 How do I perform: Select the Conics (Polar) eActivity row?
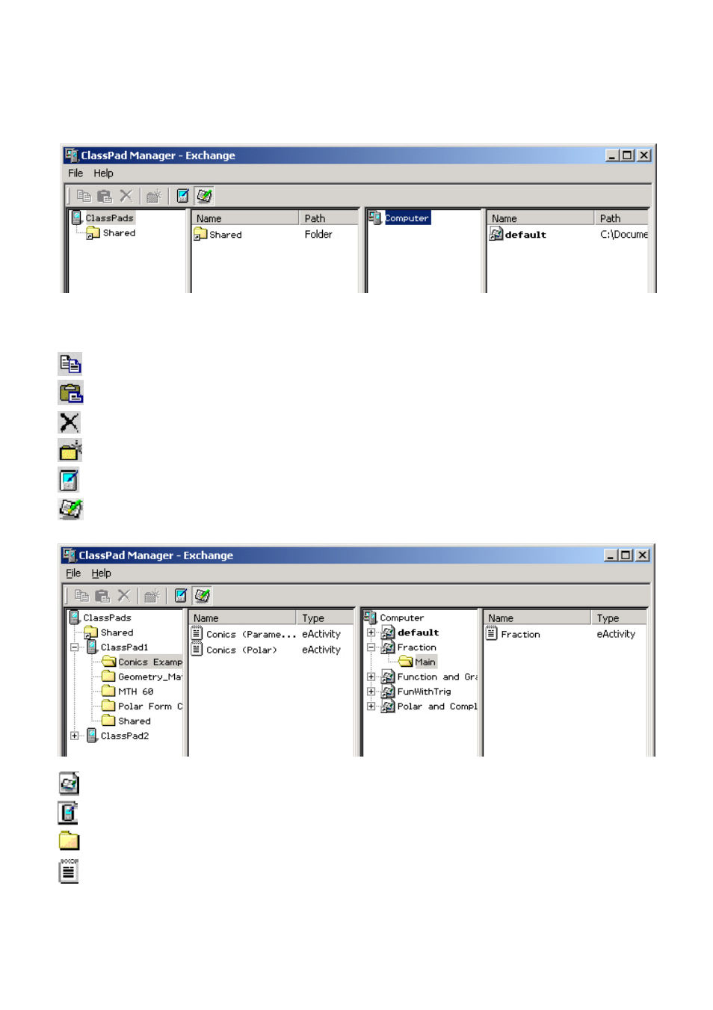[272, 650]
